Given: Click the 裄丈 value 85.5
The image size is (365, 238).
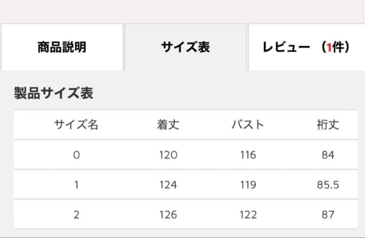Looking at the screenshot, I should 328,185.
